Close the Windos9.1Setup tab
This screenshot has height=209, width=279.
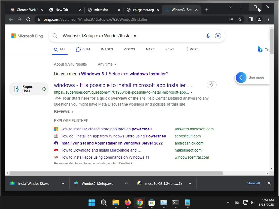pyautogui.click(x=196, y=10)
